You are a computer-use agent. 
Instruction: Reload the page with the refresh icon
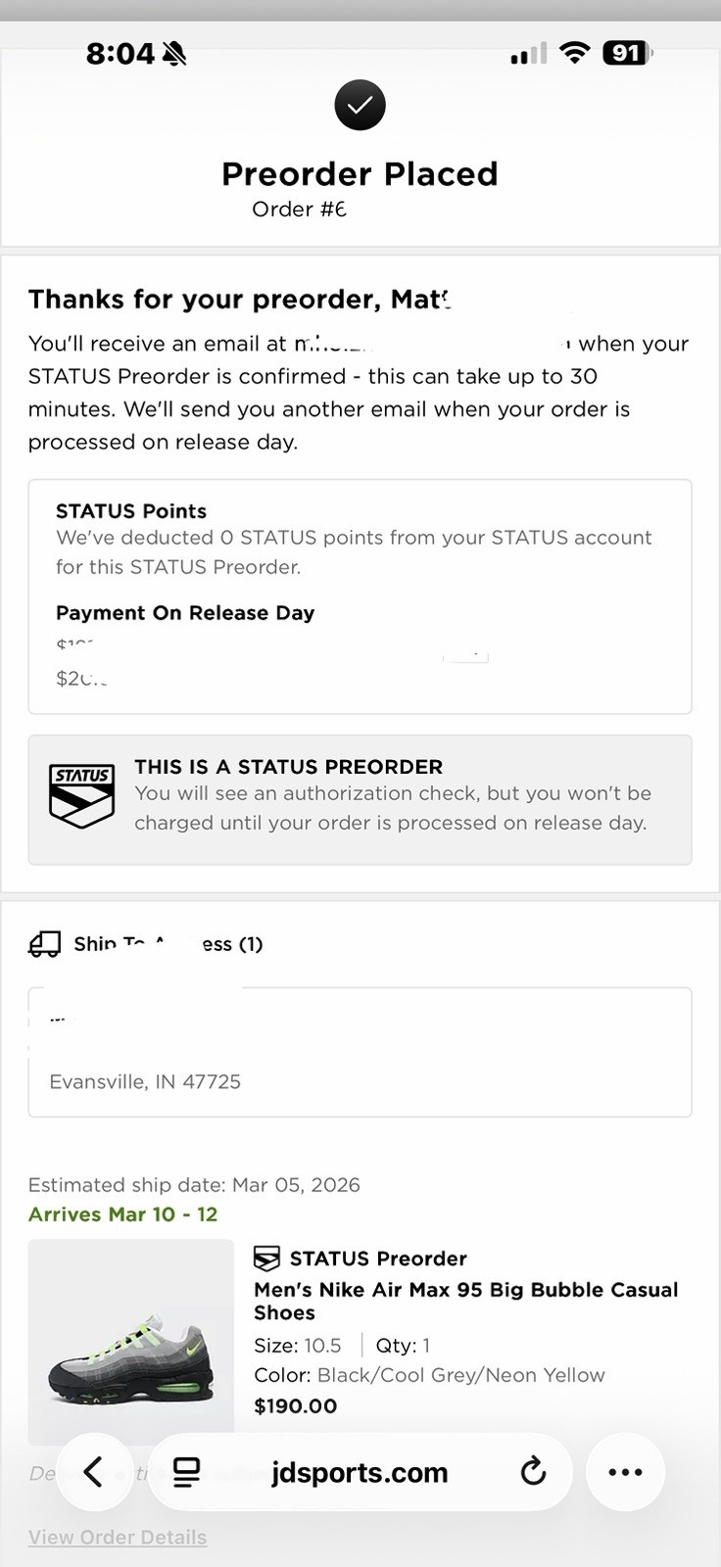coord(532,1471)
